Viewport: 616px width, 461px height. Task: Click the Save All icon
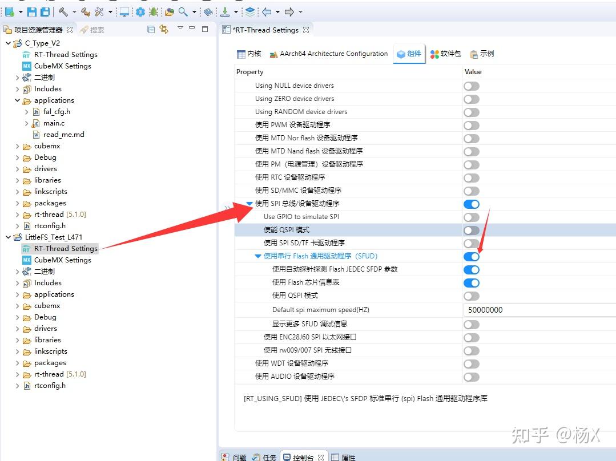click(46, 11)
